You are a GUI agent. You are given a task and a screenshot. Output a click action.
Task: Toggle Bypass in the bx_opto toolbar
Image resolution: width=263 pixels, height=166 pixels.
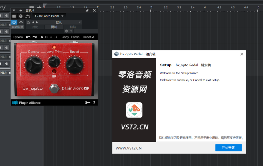[x=18, y=37]
